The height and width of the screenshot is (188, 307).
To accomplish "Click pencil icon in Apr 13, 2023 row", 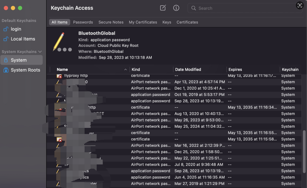I will point(58,82).
